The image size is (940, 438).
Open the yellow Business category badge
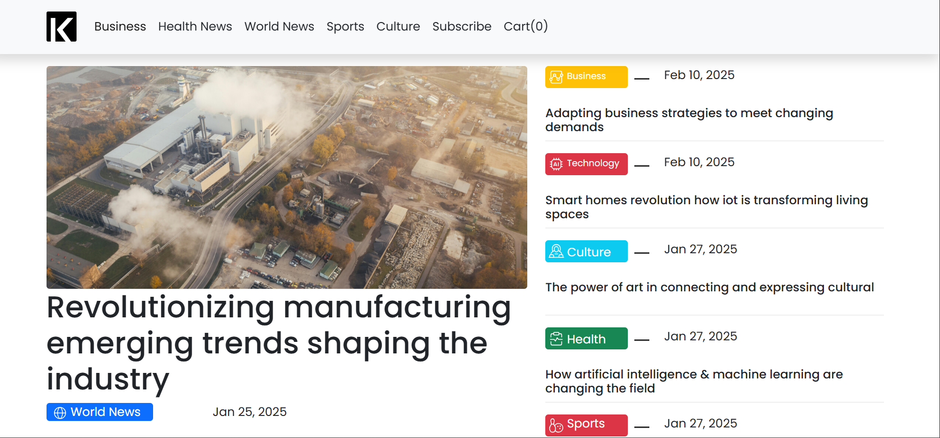point(586,77)
